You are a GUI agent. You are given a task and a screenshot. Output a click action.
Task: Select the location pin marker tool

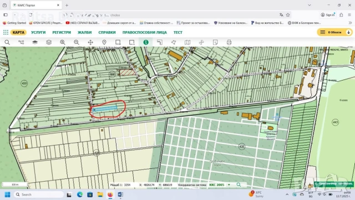(104, 42)
